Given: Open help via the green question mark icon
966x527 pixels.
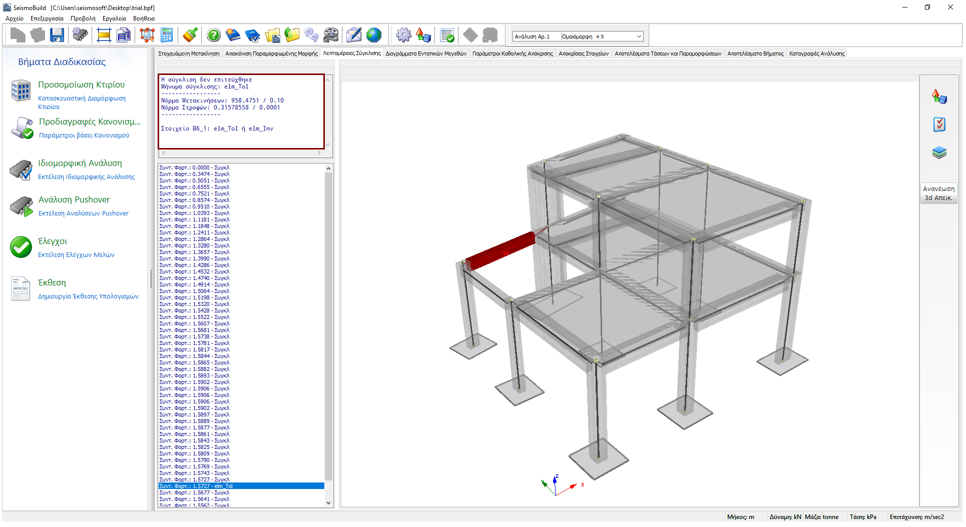Looking at the screenshot, I should 214,35.
